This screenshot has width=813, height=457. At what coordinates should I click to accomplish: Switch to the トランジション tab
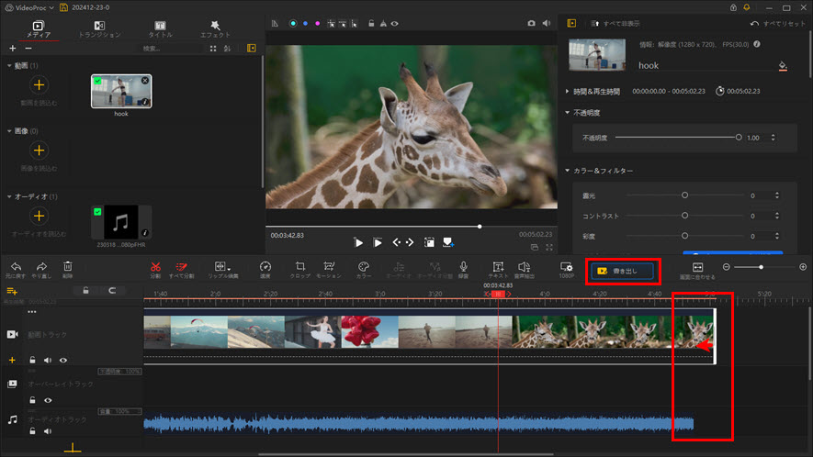click(99, 28)
